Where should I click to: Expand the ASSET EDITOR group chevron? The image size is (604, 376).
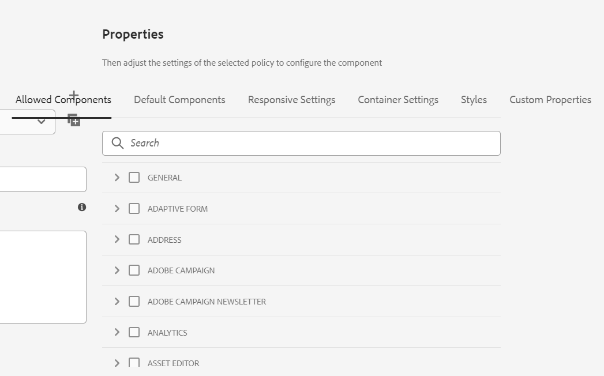(117, 363)
